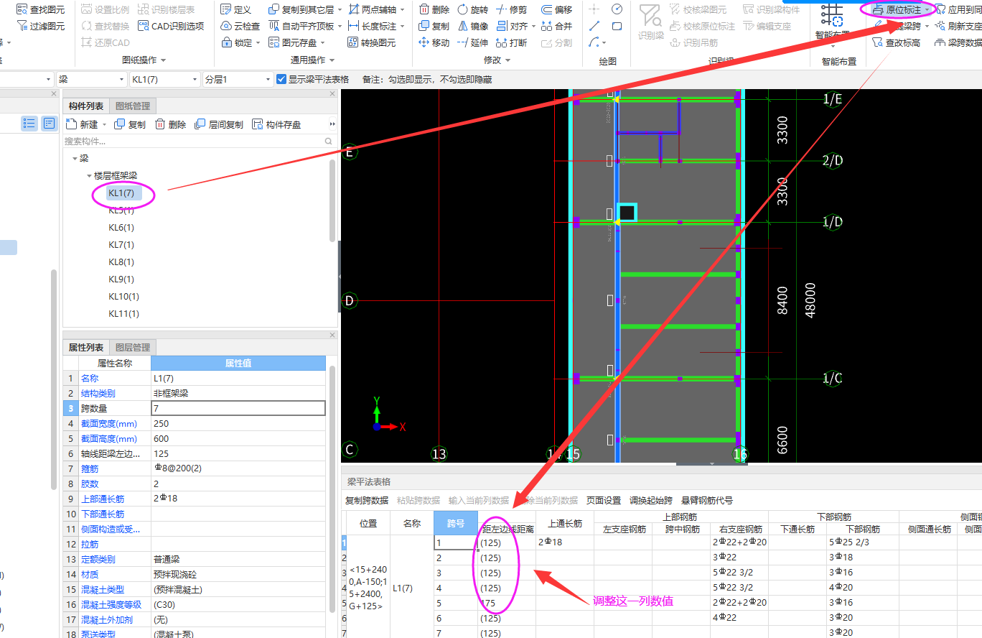Screen dimensions: 982x638
Task: Switch to the 属性列表 tab
Action: point(86,347)
